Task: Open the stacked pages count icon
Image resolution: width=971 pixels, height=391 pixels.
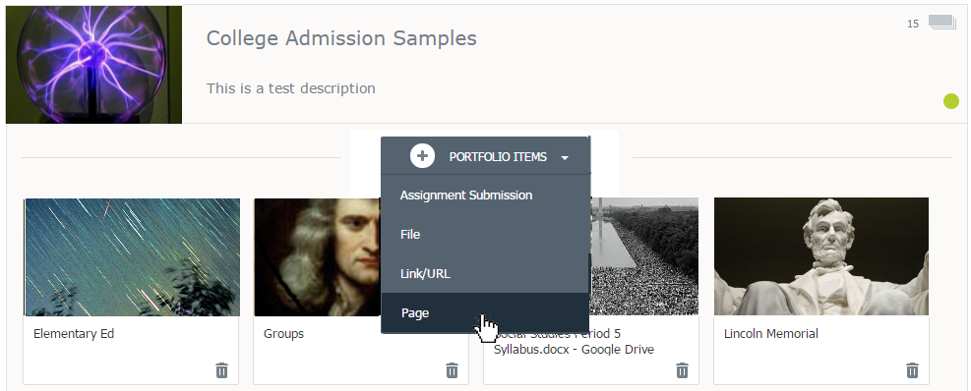Action: [942, 24]
